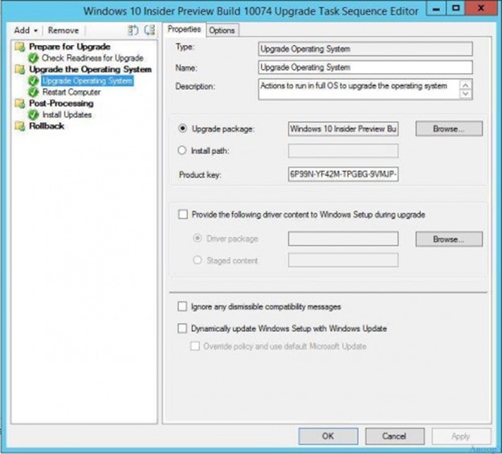This screenshot has height=454, width=502.
Task: Click Description scroll up arrow
Action: pyautogui.click(x=466, y=85)
